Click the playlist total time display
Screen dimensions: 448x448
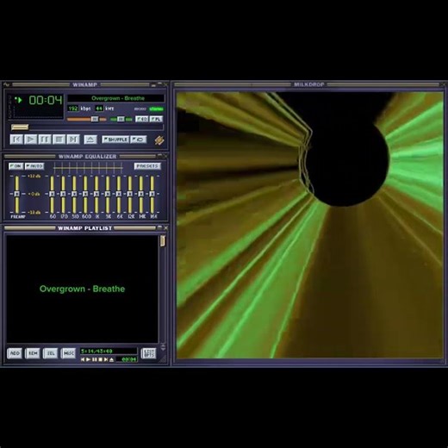pyautogui.click(x=109, y=352)
